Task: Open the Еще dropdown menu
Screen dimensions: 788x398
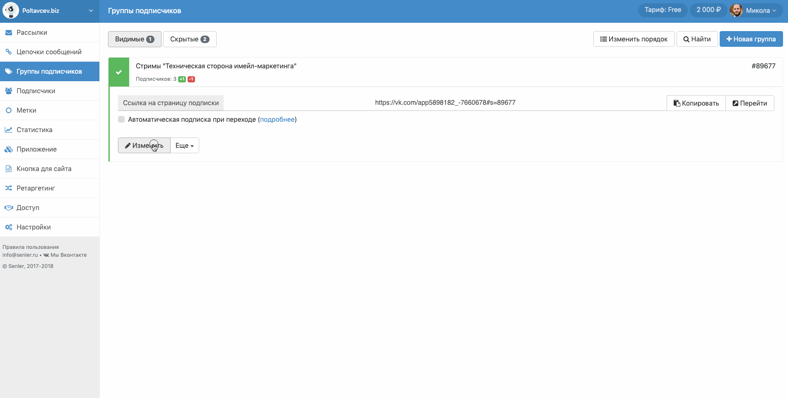Action: [x=185, y=146]
